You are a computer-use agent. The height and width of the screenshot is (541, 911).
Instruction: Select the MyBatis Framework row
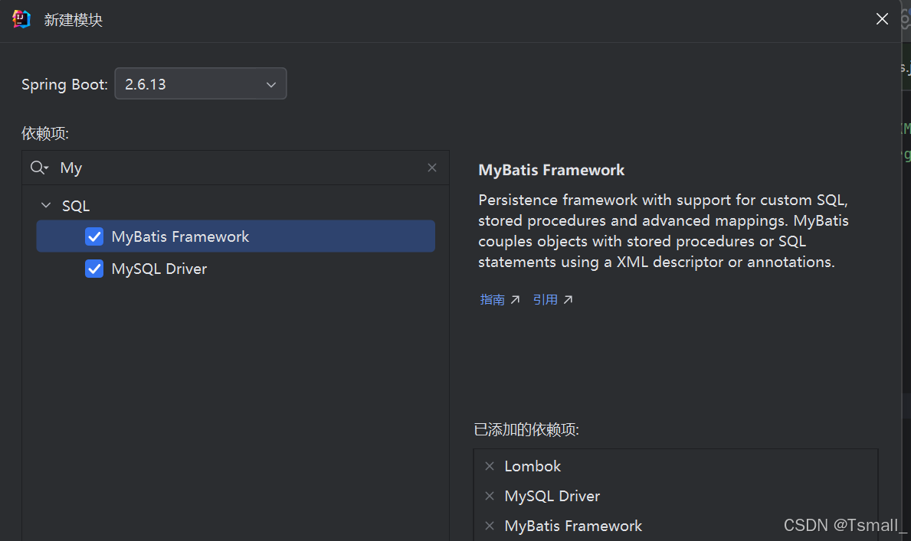point(235,236)
